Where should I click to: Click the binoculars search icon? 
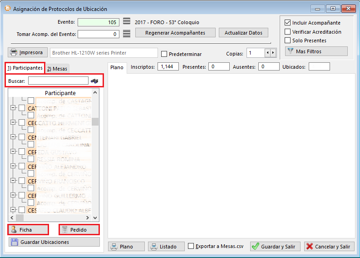pyautogui.click(x=94, y=81)
